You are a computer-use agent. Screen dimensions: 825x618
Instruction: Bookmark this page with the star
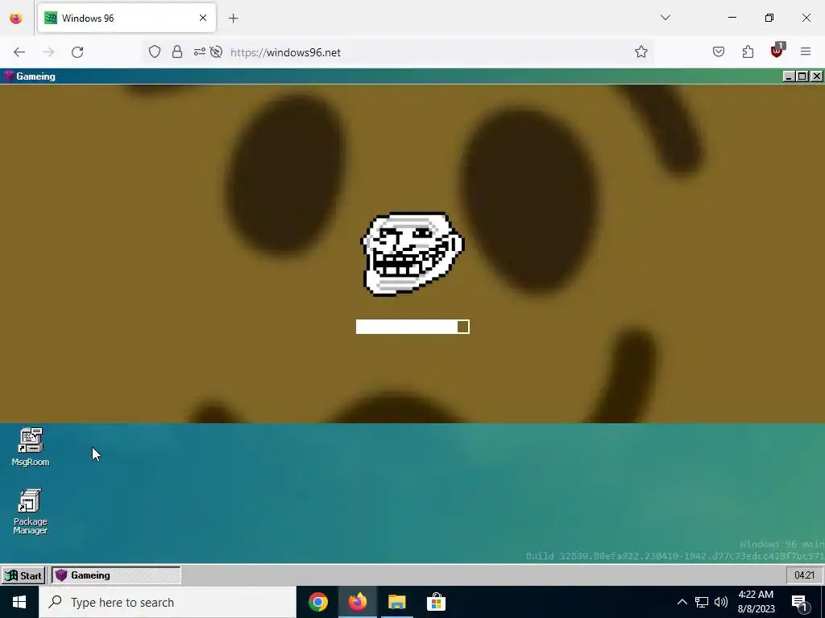pyautogui.click(x=641, y=52)
